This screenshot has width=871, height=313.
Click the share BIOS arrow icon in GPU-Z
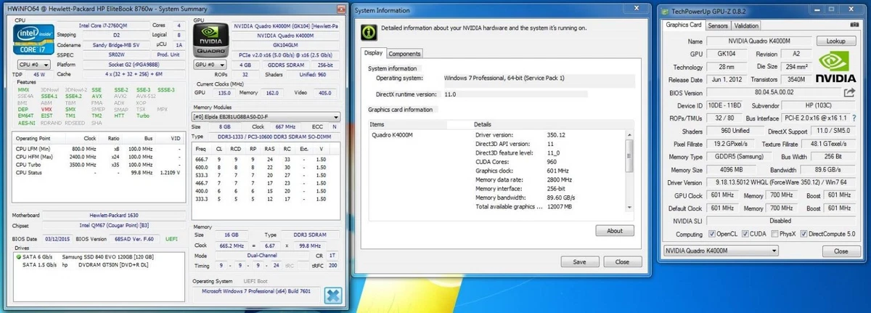point(849,93)
